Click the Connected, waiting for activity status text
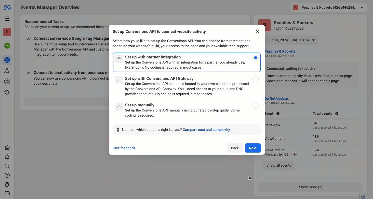Image resolution: width=373 pixels, height=199 pixels. pos(291,69)
